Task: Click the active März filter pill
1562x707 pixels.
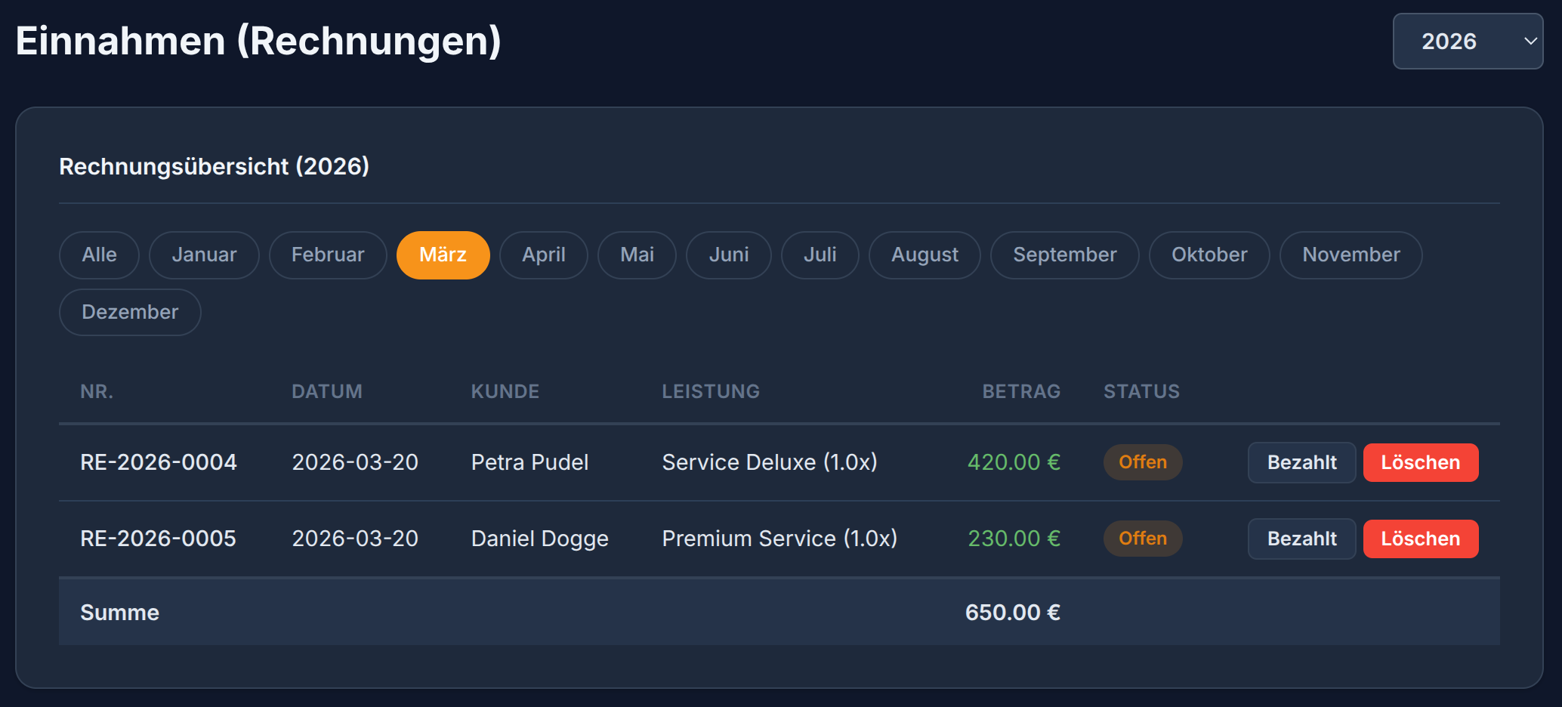Action: click(x=443, y=255)
